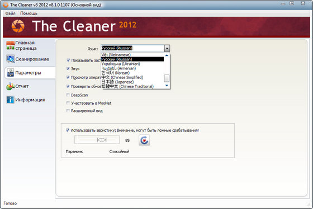Click the Отчет report chart icon
Image resolution: width=313 pixels, height=209 pixels.
point(10,86)
